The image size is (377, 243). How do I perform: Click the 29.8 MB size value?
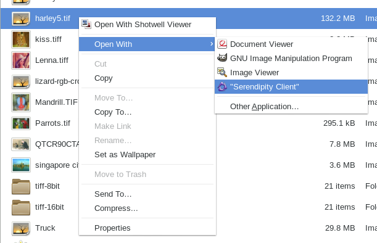tap(340, 228)
